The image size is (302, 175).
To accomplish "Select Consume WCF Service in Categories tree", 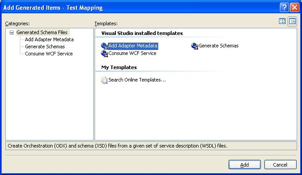I will (x=49, y=54).
